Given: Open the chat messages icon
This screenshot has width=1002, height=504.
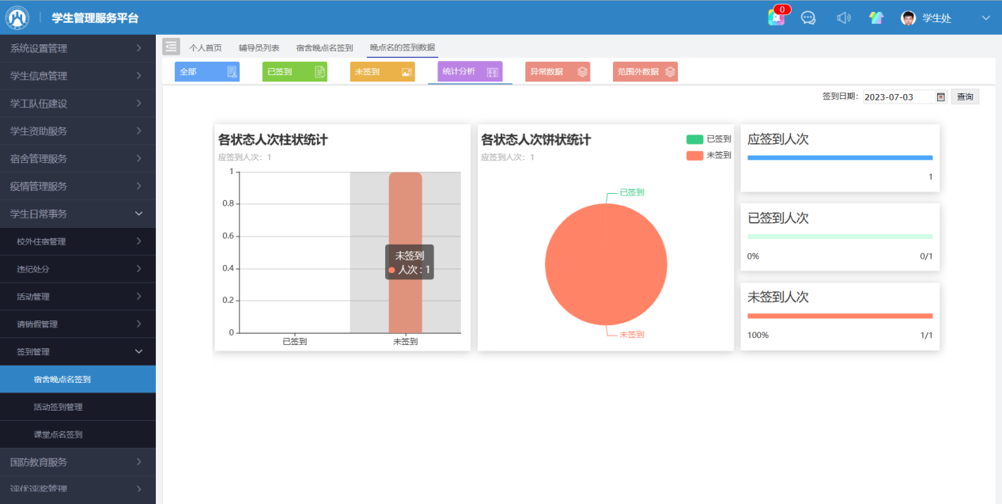Looking at the screenshot, I should point(808,17).
